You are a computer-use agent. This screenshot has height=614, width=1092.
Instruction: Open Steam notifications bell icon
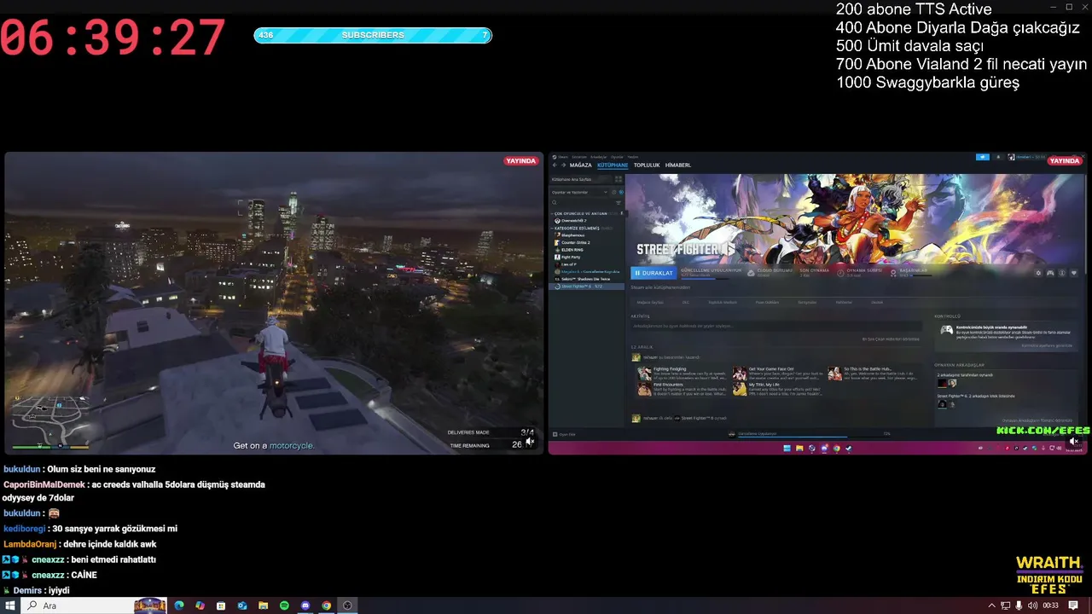coord(998,157)
